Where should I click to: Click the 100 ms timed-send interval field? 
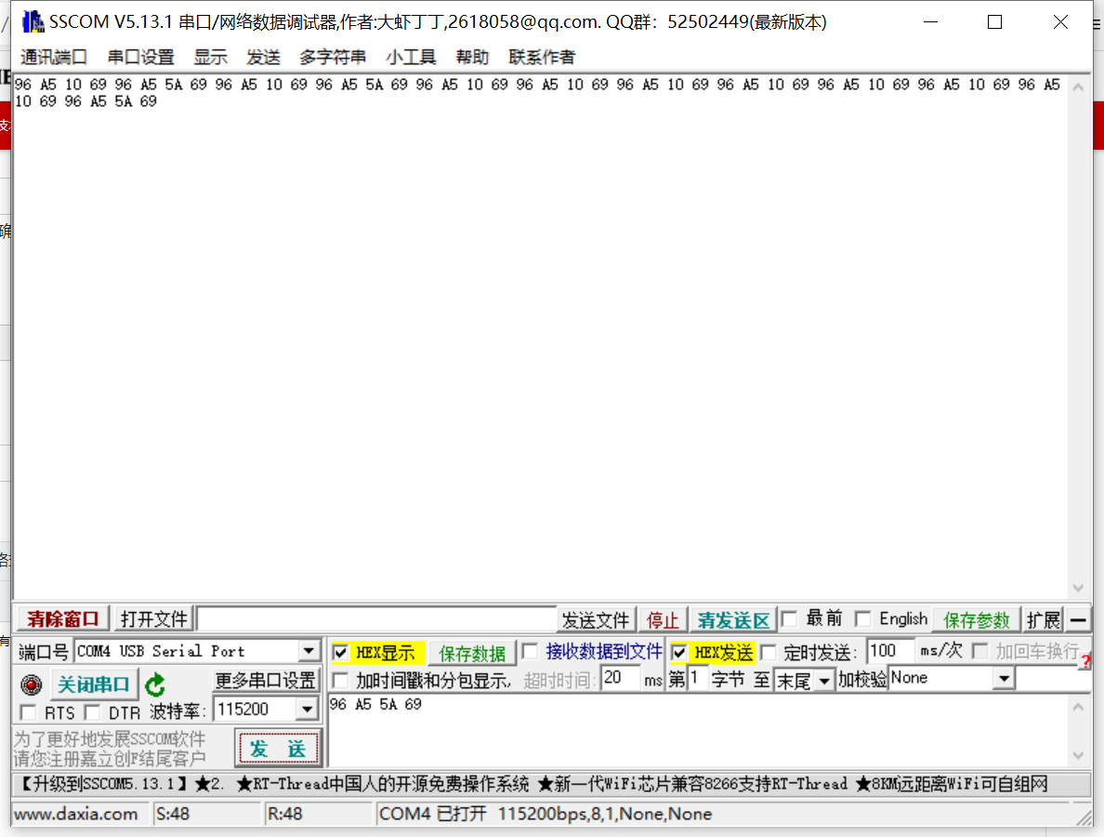pyautogui.click(x=890, y=651)
